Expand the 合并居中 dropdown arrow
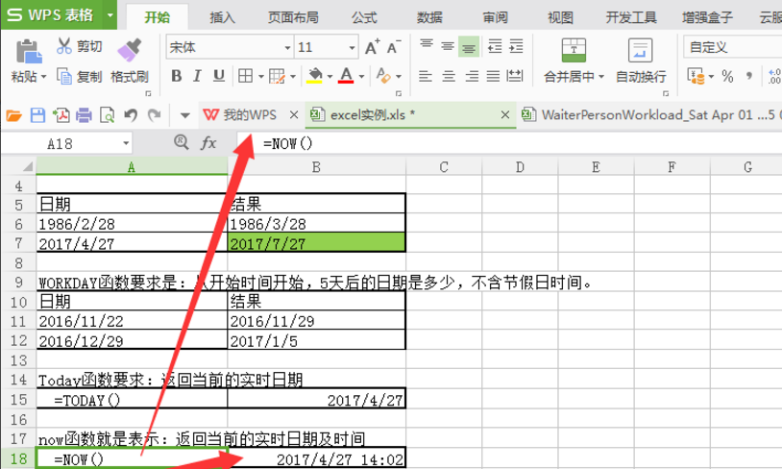782x469 pixels. click(601, 76)
